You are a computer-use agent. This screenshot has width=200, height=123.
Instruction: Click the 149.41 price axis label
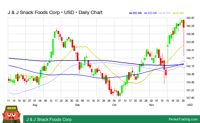190,50
